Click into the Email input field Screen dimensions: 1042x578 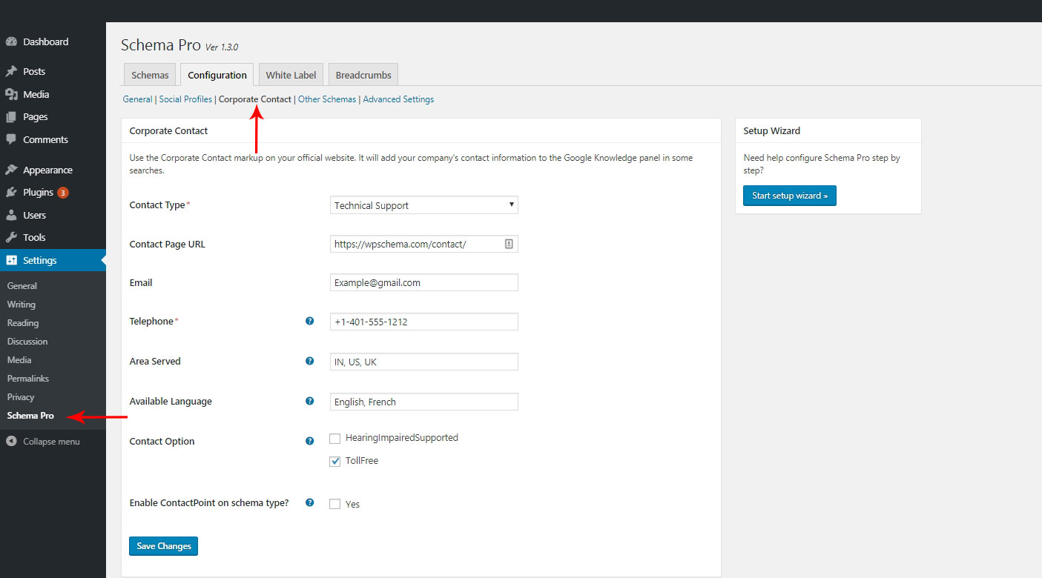click(423, 282)
